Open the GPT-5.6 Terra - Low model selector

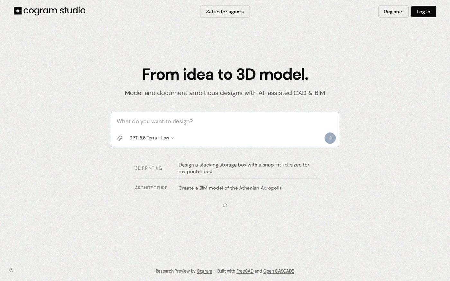point(152,138)
